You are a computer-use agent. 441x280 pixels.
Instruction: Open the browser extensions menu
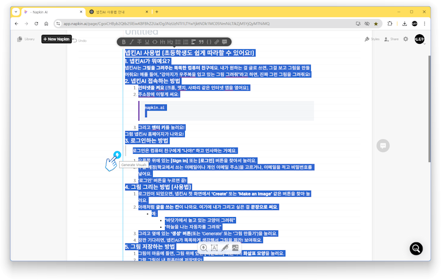pos(390,24)
